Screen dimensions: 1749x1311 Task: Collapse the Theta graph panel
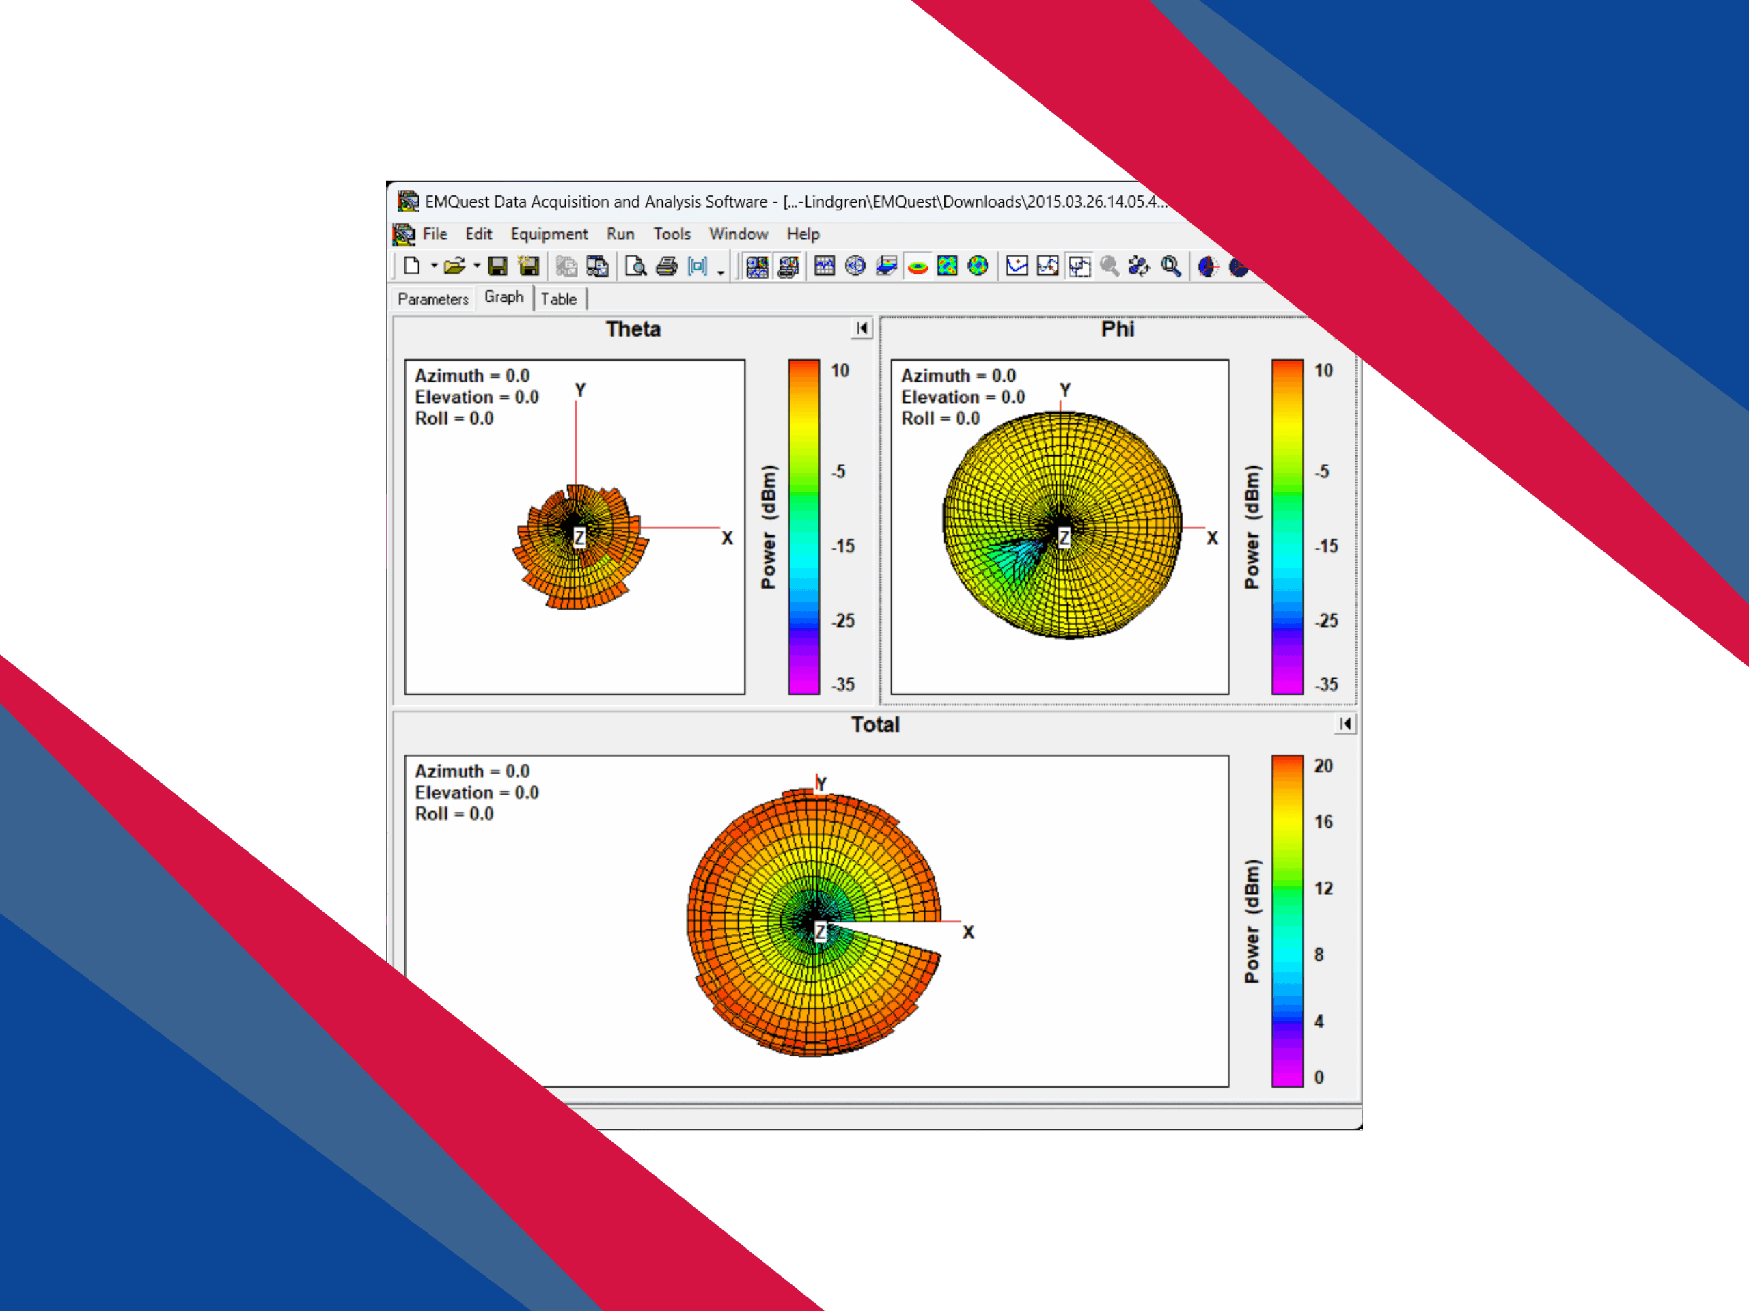pyautogui.click(x=862, y=328)
